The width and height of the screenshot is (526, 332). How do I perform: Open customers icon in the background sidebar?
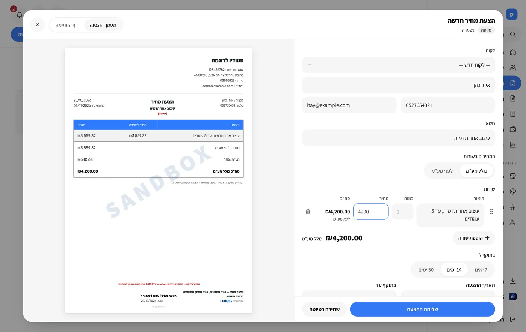click(x=513, y=68)
